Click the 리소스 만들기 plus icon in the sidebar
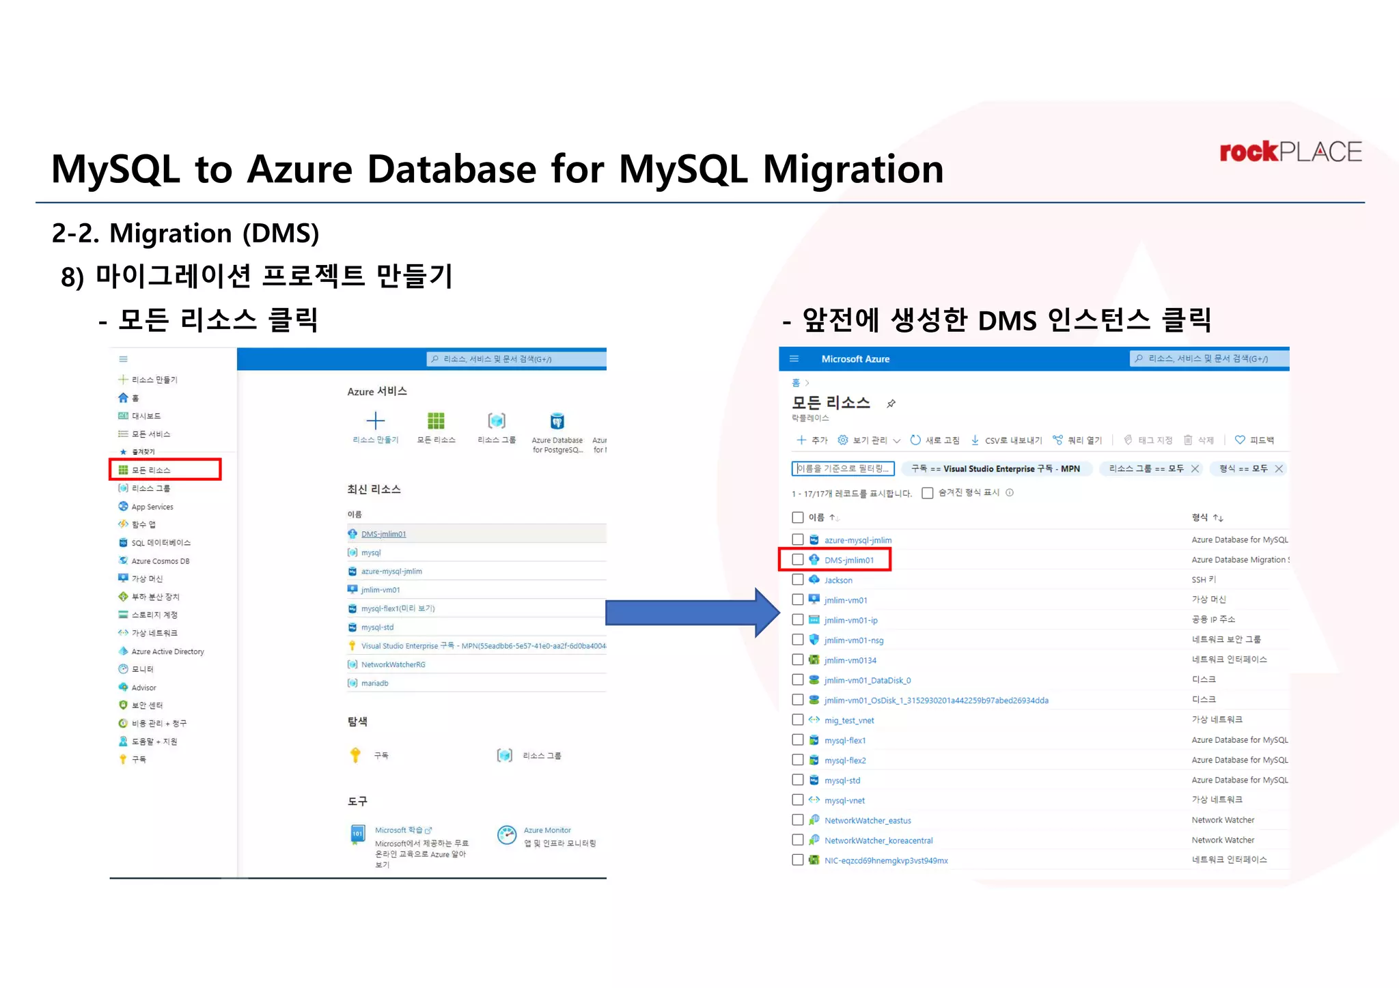Image resolution: width=1399 pixels, height=988 pixels. 123,380
